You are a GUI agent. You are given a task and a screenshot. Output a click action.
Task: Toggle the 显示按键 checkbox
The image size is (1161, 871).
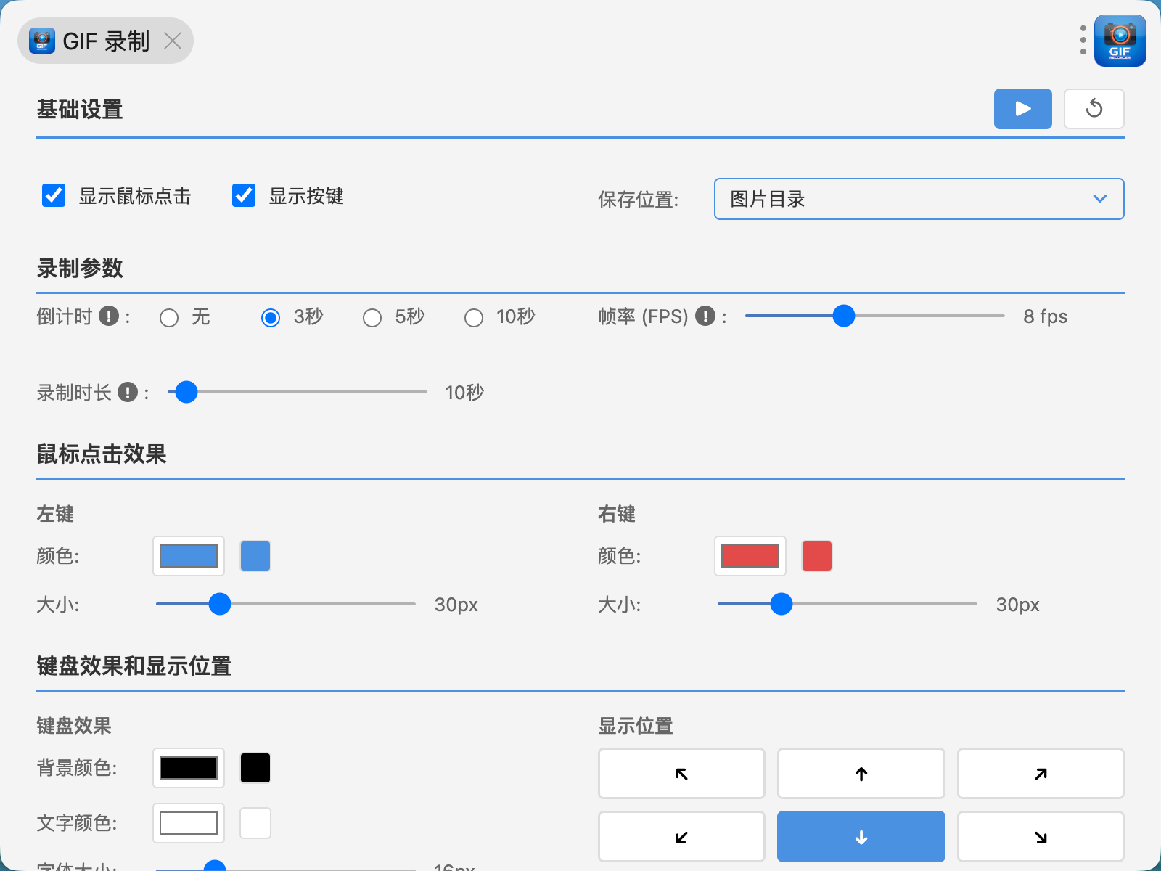(x=244, y=196)
